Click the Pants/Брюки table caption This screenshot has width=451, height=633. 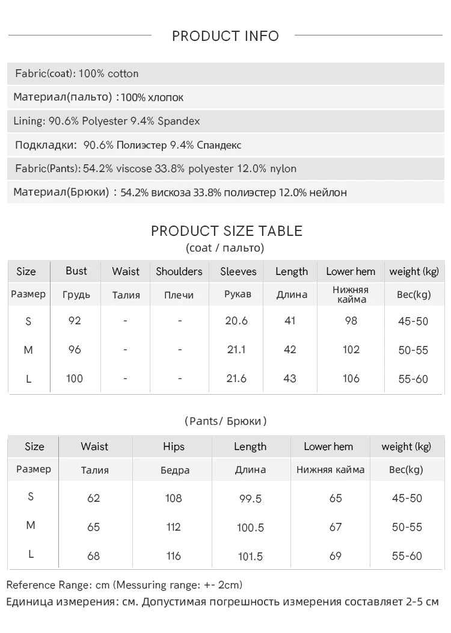226,421
